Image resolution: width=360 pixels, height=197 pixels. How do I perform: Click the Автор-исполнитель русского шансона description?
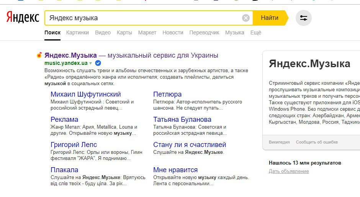tap(198, 105)
